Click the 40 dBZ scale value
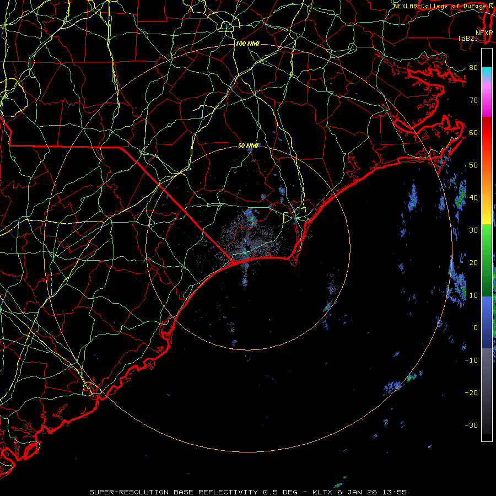 coord(473,197)
